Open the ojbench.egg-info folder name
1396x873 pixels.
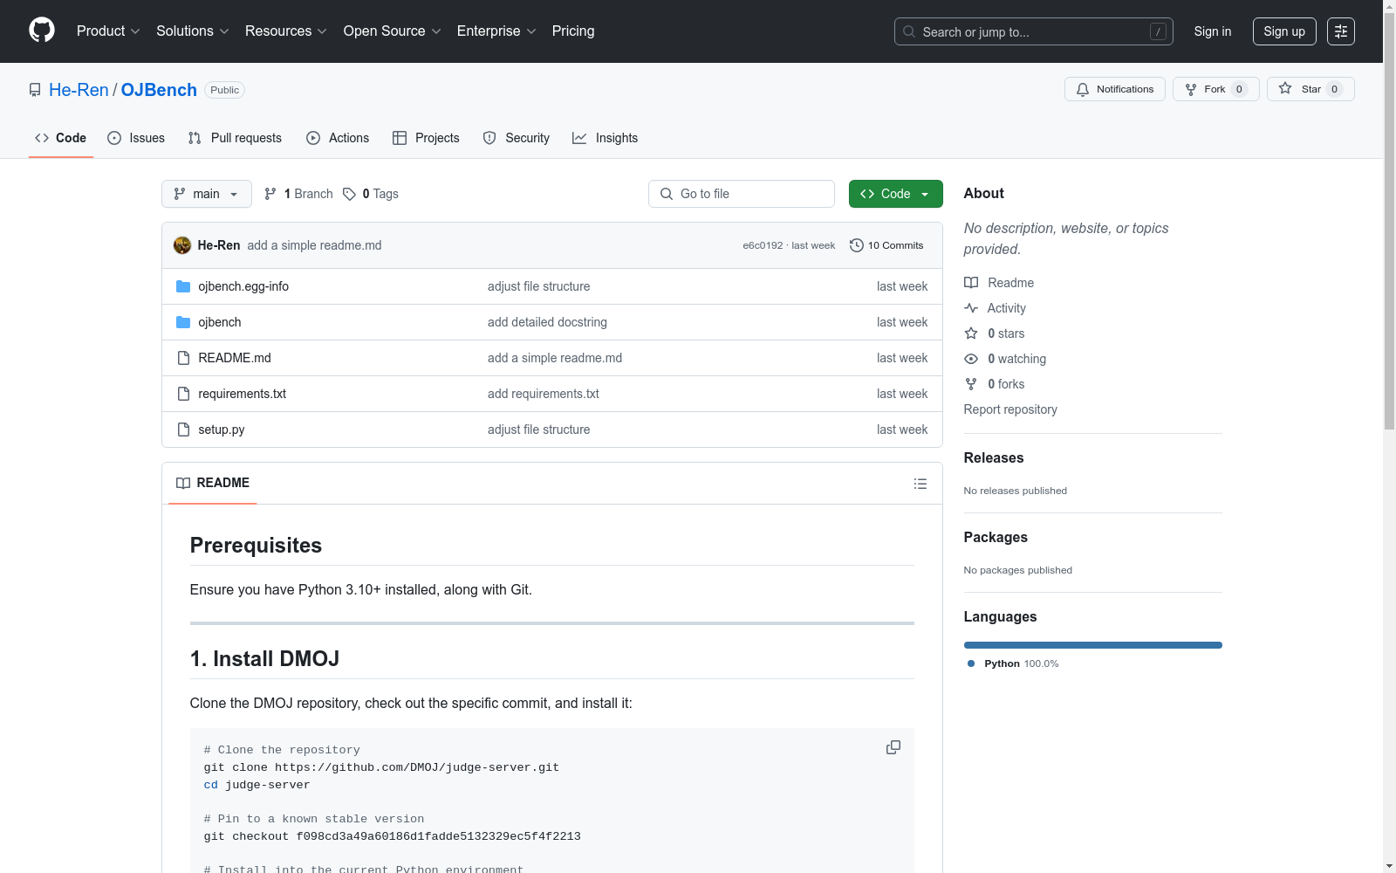pos(243,286)
